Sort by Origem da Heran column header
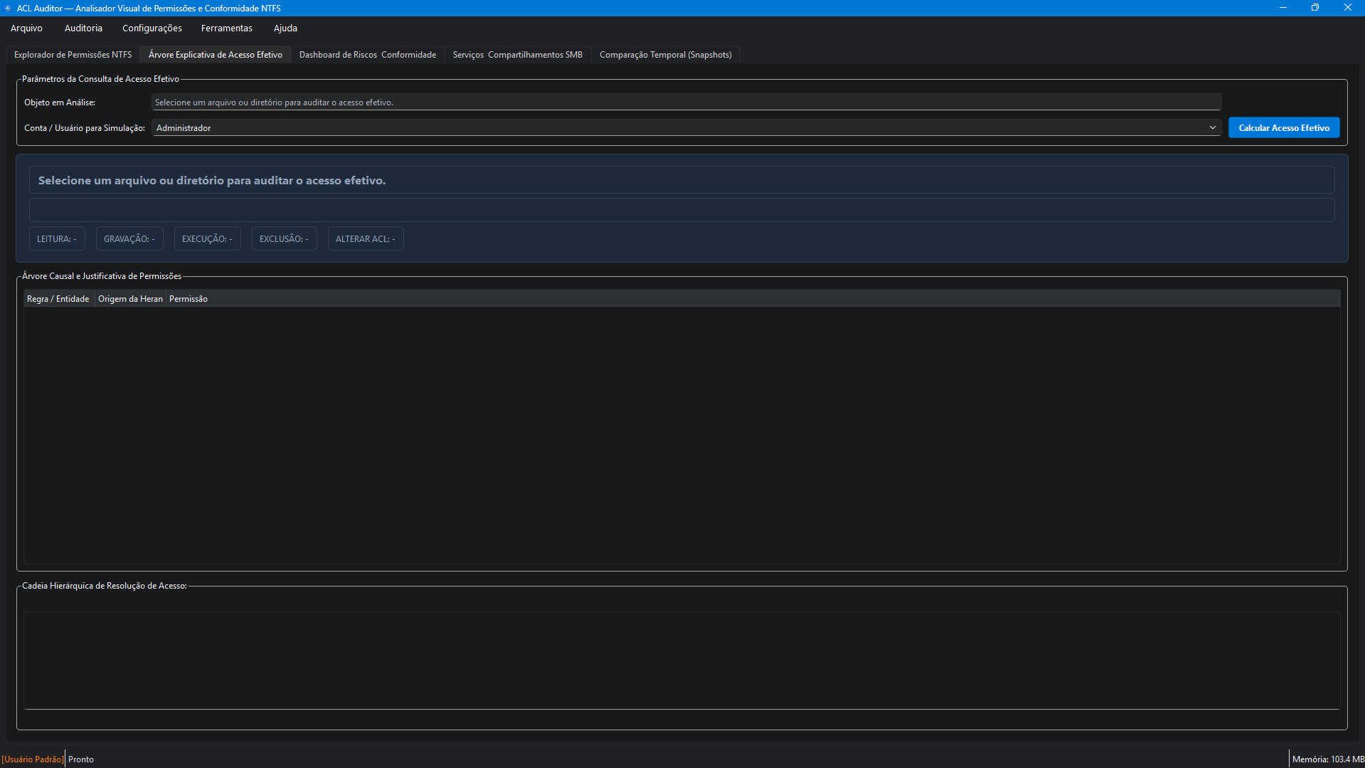Viewport: 1365px width, 768px height. point(130,299)
